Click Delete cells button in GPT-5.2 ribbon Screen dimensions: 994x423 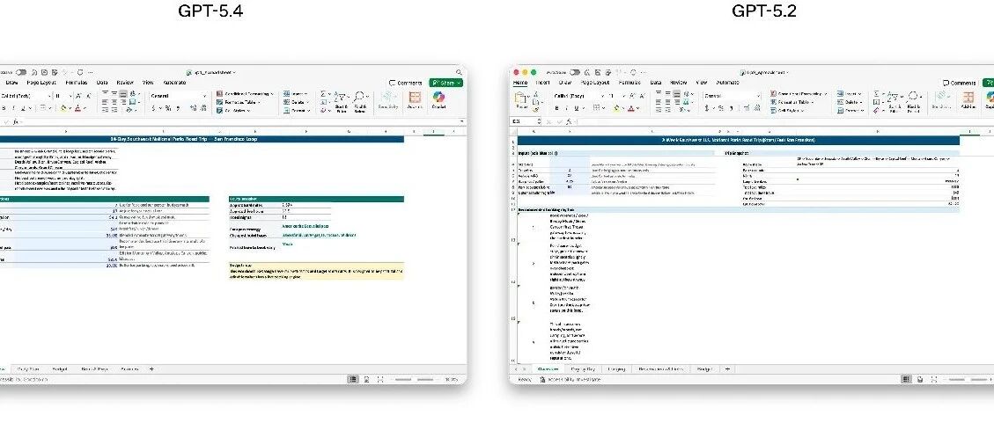(850, 102)
